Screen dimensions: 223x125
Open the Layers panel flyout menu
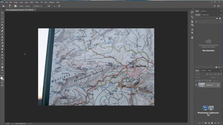(221, 70)
